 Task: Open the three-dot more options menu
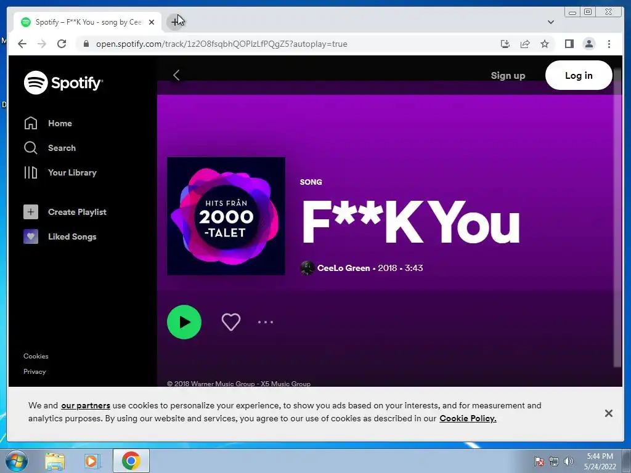tap(266, 321)
